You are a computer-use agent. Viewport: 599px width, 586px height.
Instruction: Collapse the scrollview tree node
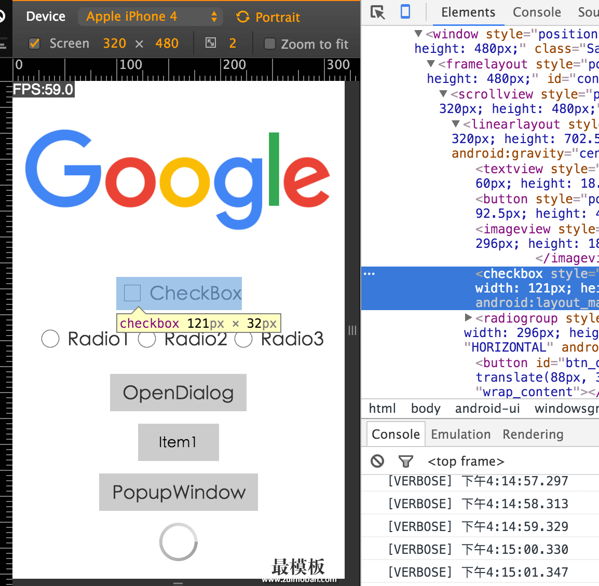443,94
